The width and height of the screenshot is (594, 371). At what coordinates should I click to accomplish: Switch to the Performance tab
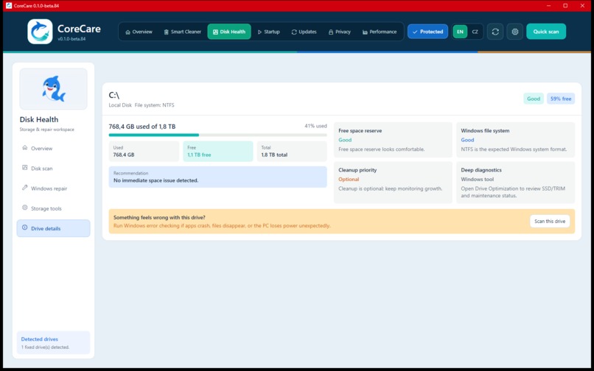380,32
